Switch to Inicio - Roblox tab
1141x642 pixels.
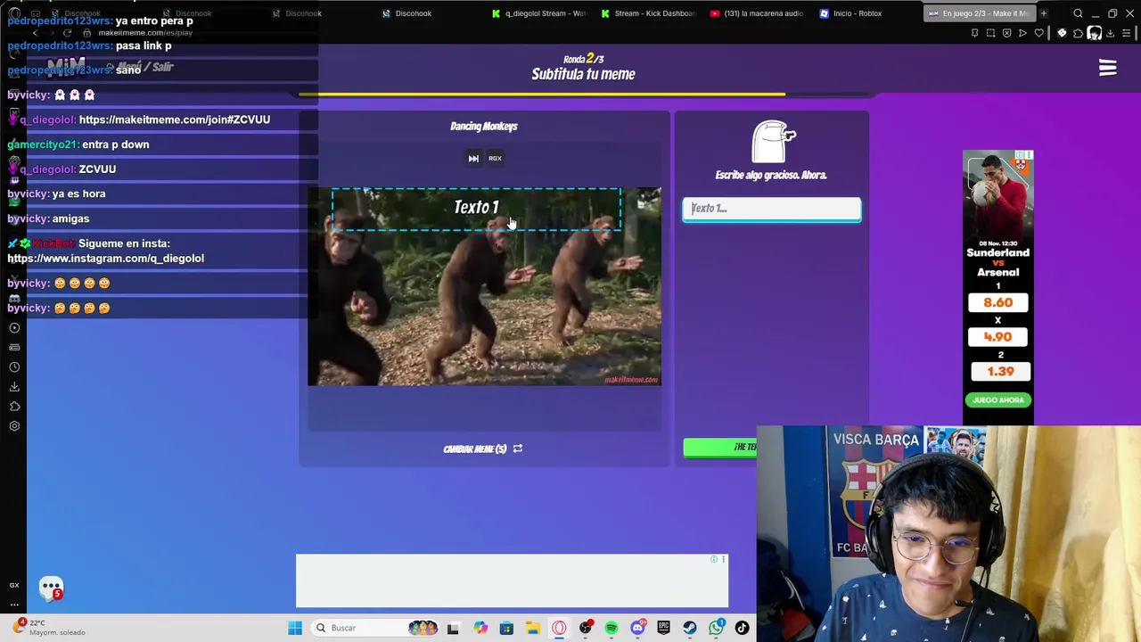pyautogui.click(x=852, y=13)
